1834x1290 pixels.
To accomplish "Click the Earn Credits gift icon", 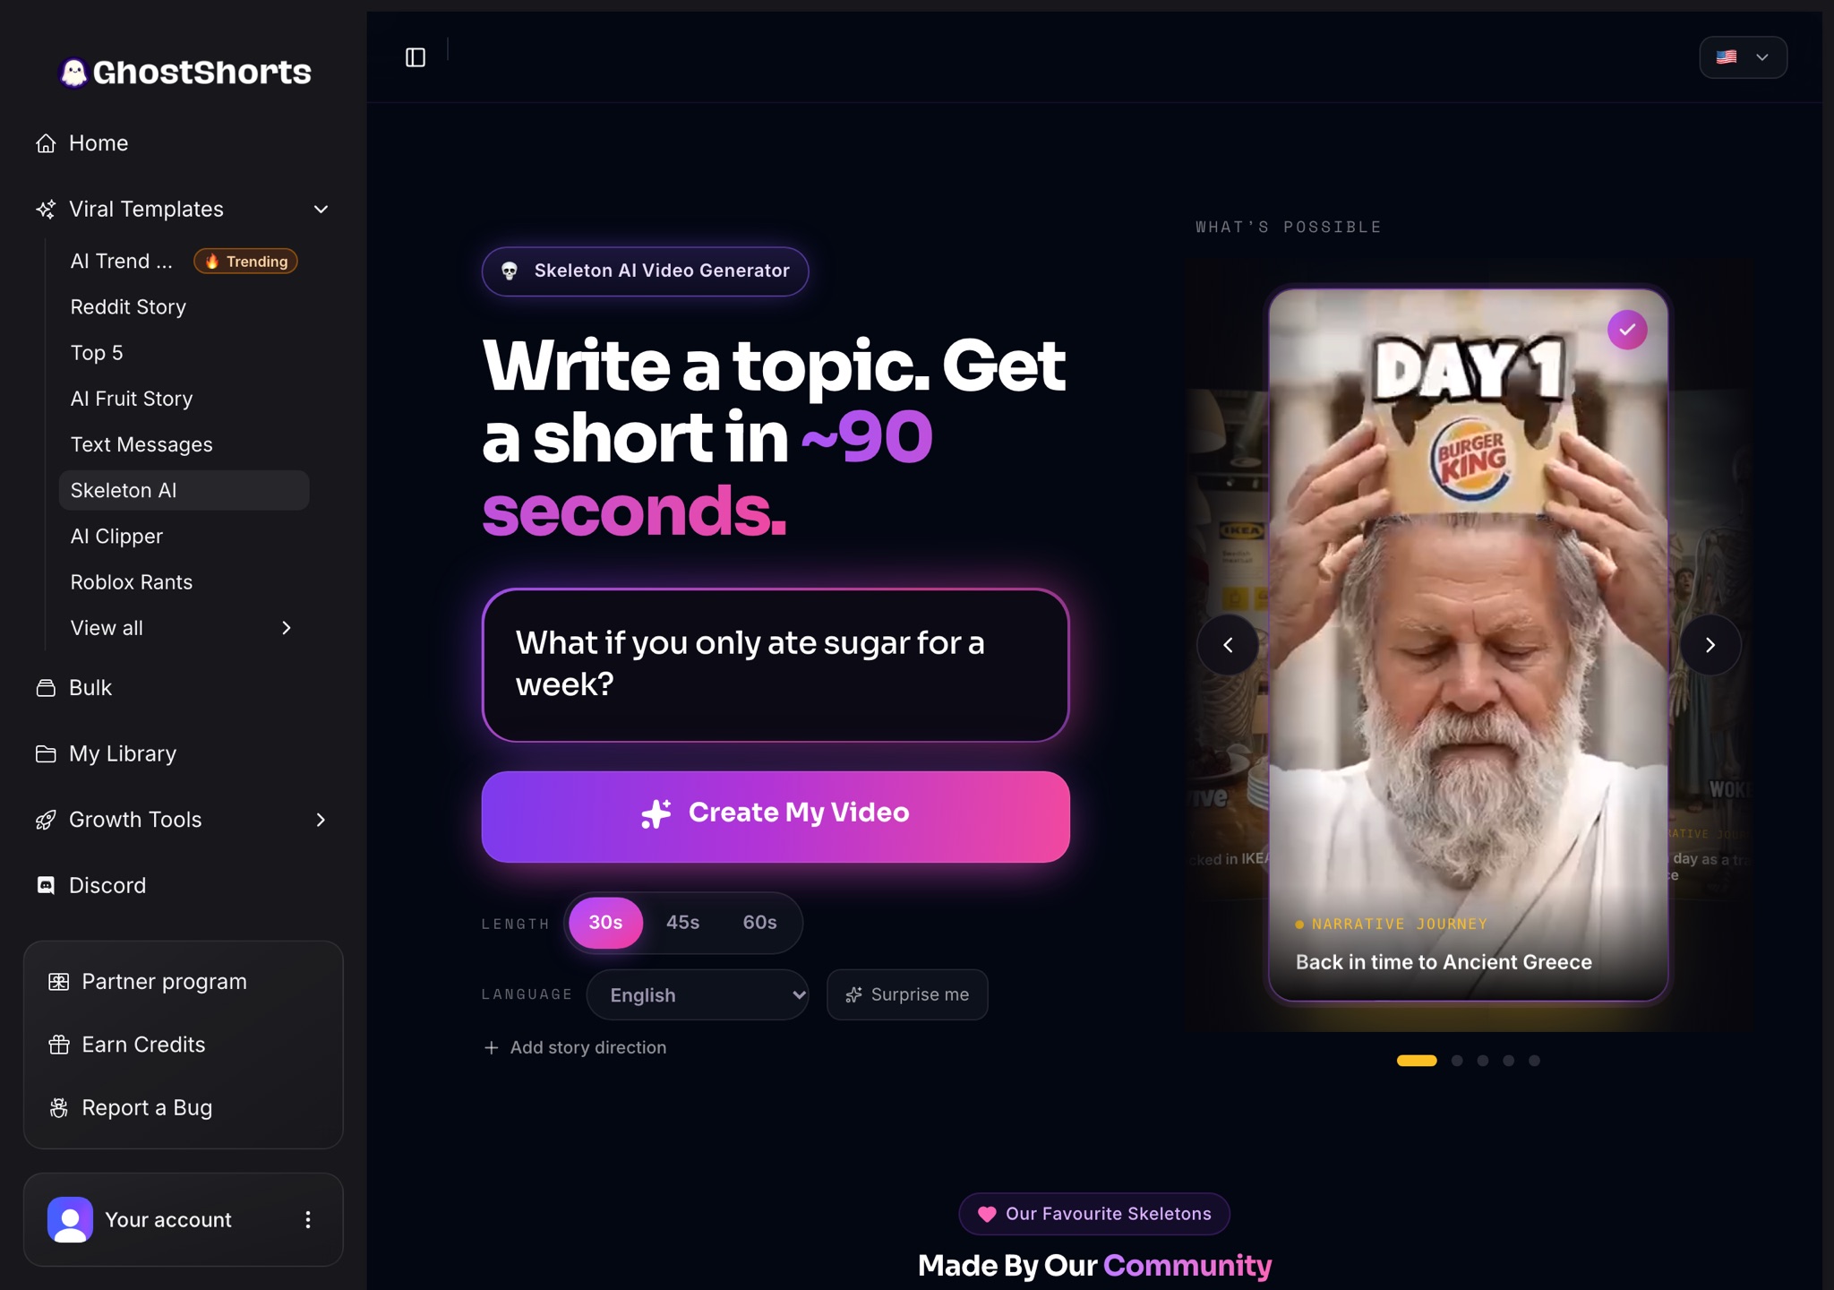I will 59,1045.
